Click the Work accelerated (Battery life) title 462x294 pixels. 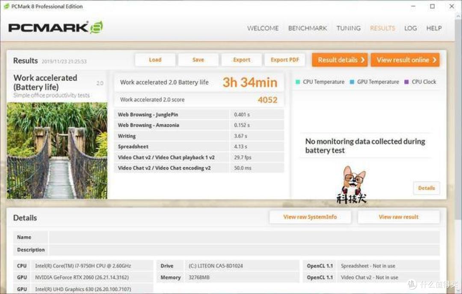[x=45, y=82]
